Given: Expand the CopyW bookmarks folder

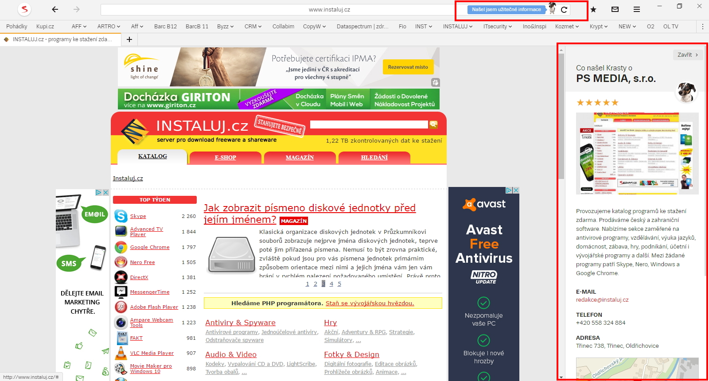Looking at the screenshot, I should point(315,27).
